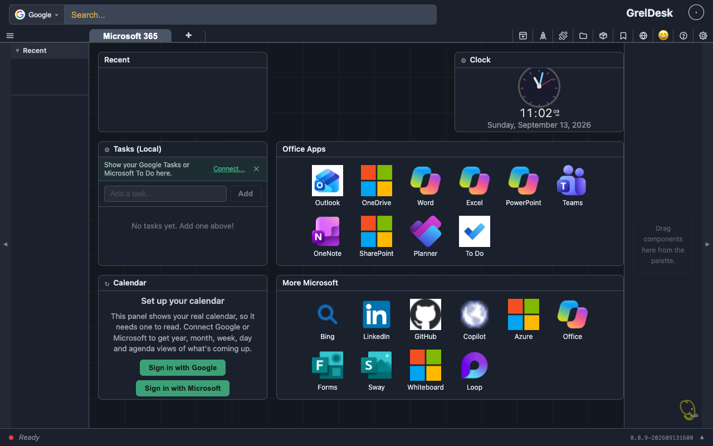Click the rocket toolbar icon
This screenshot has width=713, height=446.
coord(543,36)
